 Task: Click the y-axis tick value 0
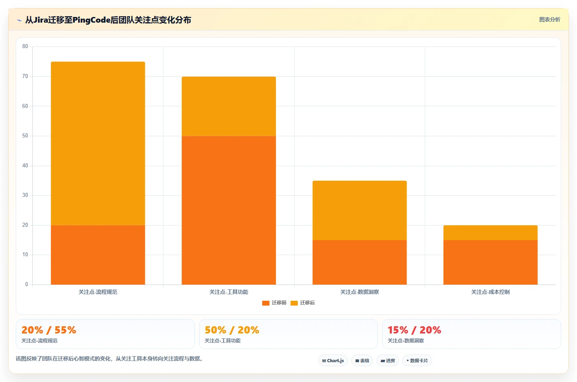tap(27, 285)
